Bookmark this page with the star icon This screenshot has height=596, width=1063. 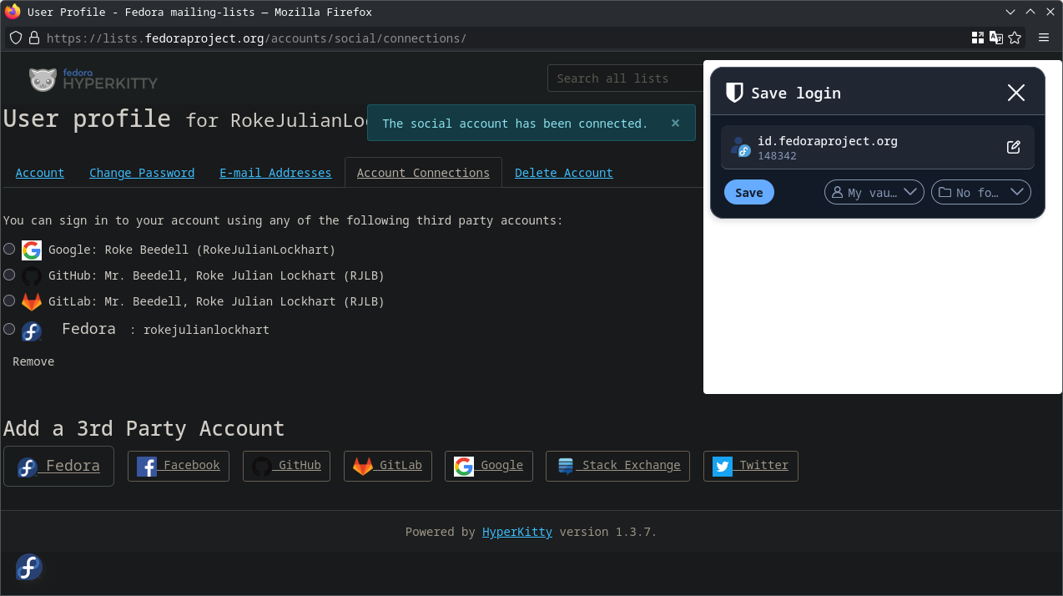click(x=1015, y=38)
